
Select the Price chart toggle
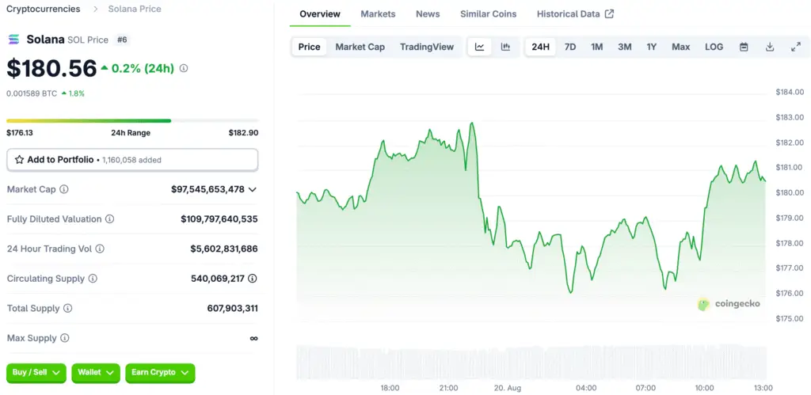tap(310, 47)
